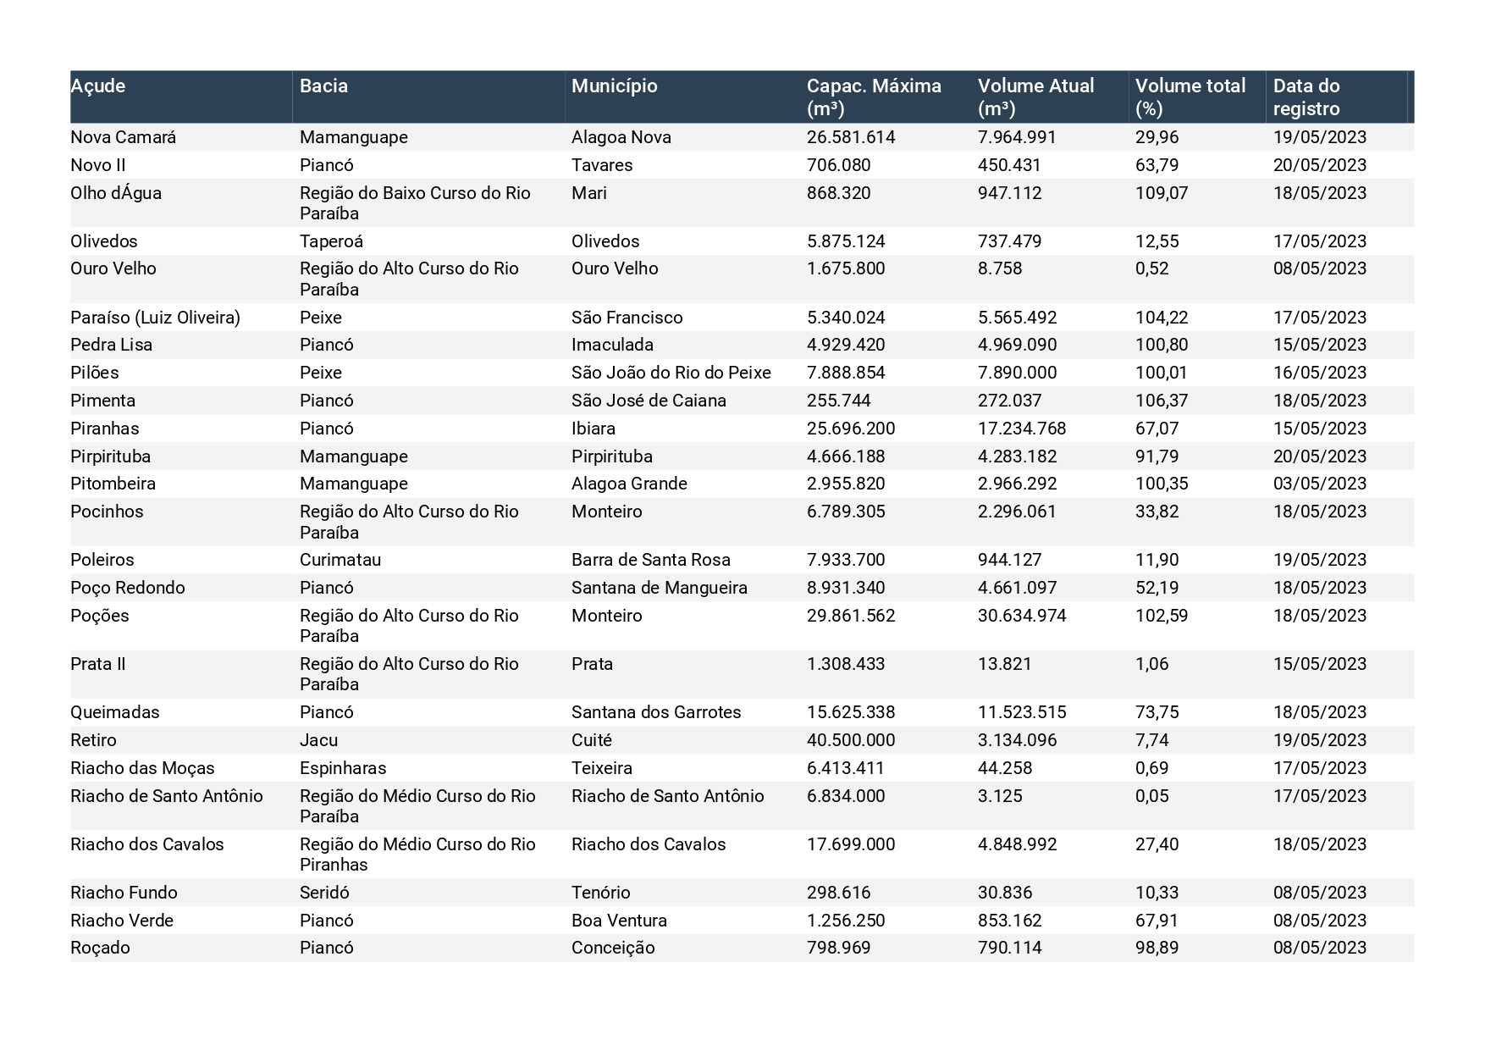This screenshot has width=1485, height=1051.
Task: Select the Riacho dos Cavalos açude cell
Action: 147,844
